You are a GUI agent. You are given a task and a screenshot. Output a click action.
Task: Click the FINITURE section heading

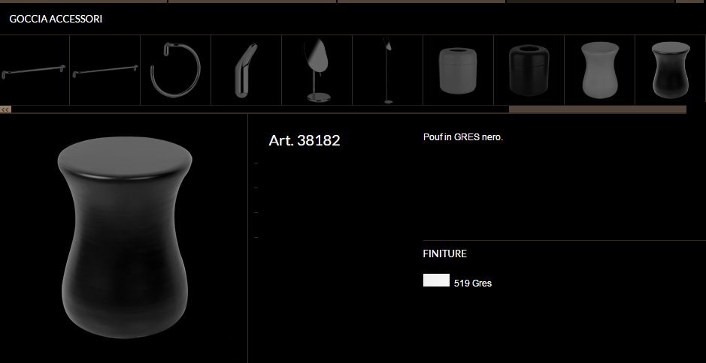point(445,253)
